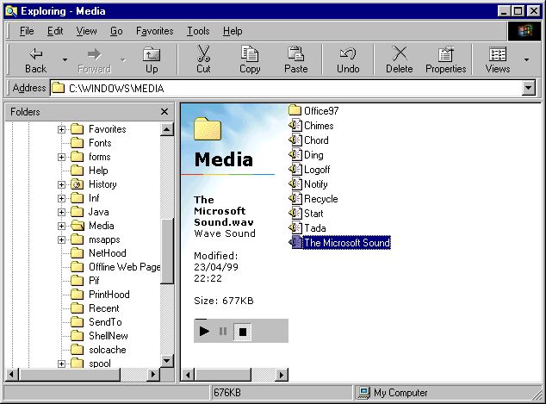Cut the selected file using Cut

pyautogui.click(x=203, y=60)
